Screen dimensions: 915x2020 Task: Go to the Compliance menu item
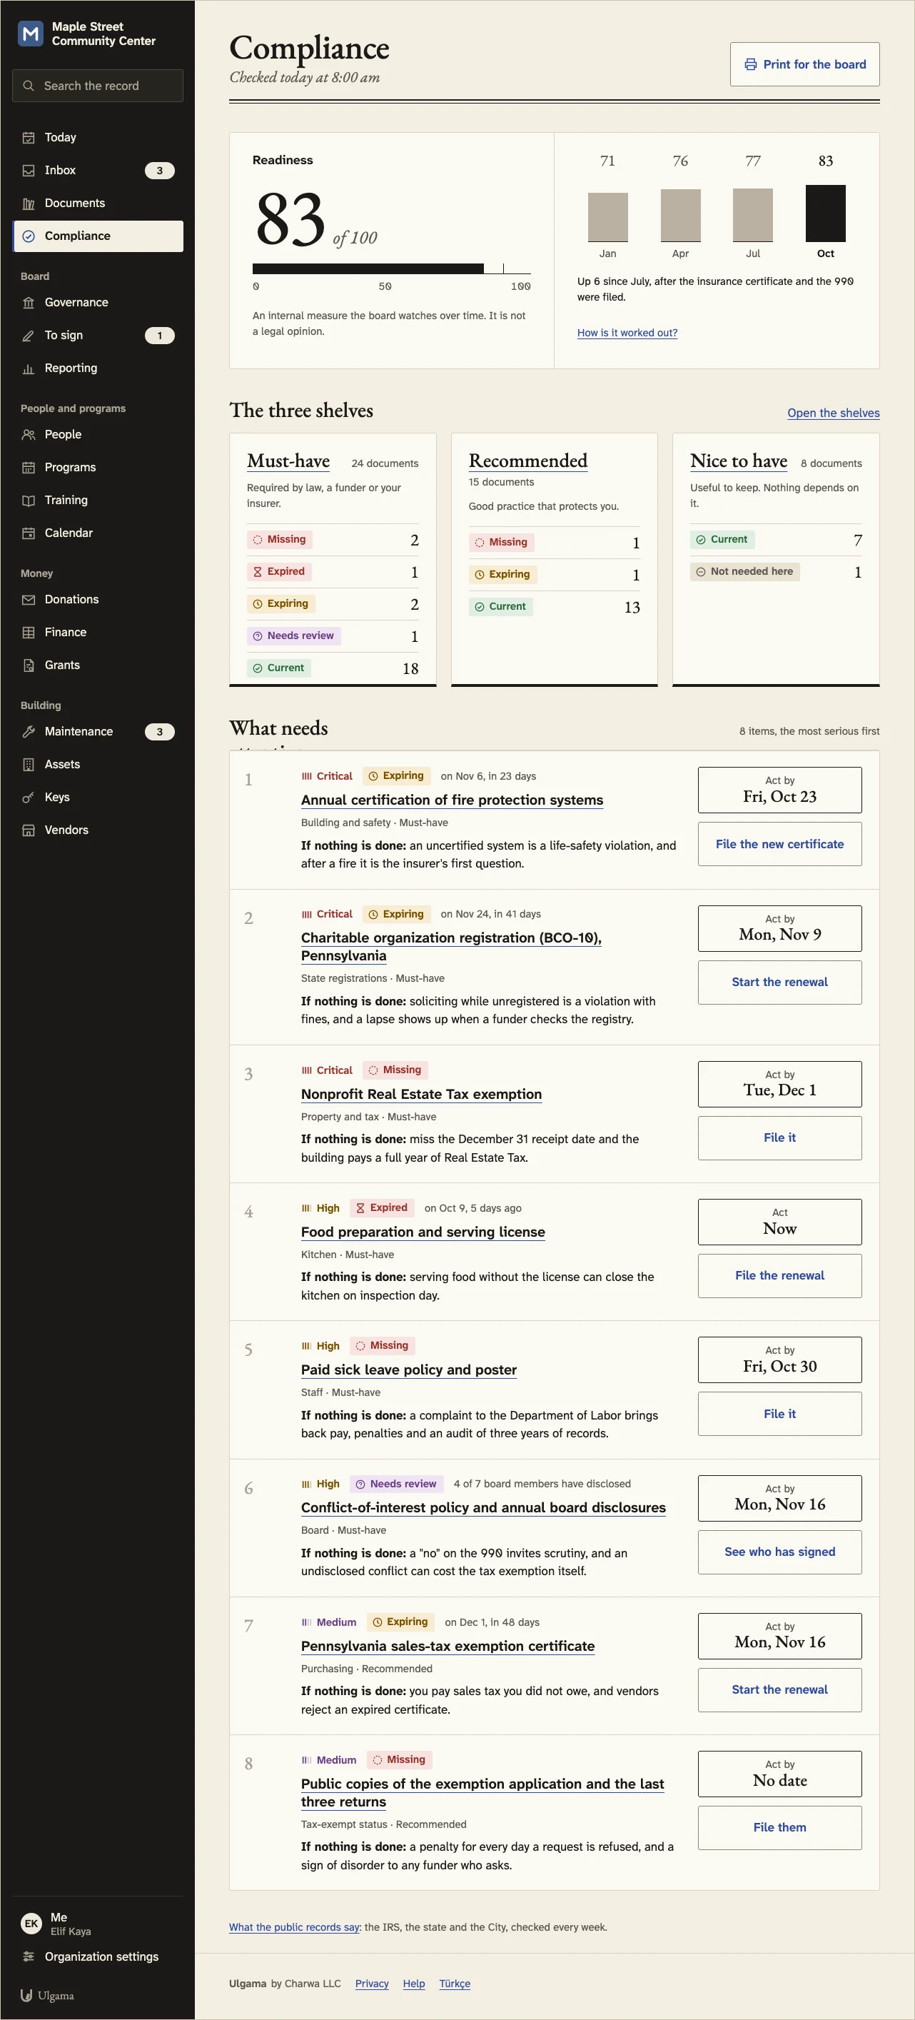(98, 236)
